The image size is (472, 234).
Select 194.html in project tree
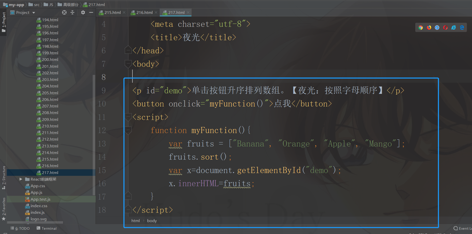[48, 20]
